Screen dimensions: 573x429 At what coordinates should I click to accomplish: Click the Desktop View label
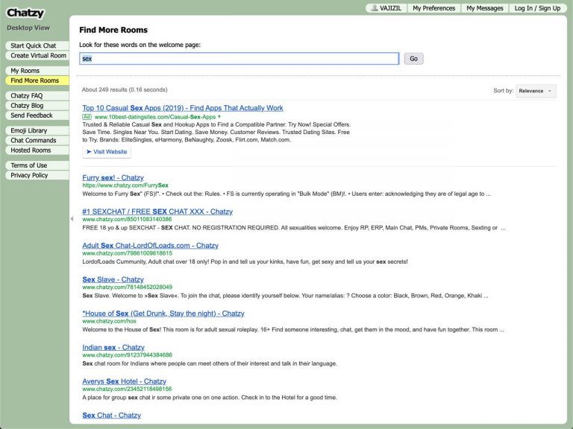coord(28,28)
